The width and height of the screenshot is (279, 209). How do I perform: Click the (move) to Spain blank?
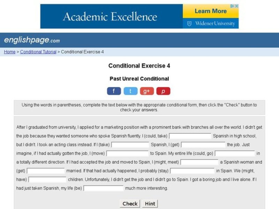(127, 153)
